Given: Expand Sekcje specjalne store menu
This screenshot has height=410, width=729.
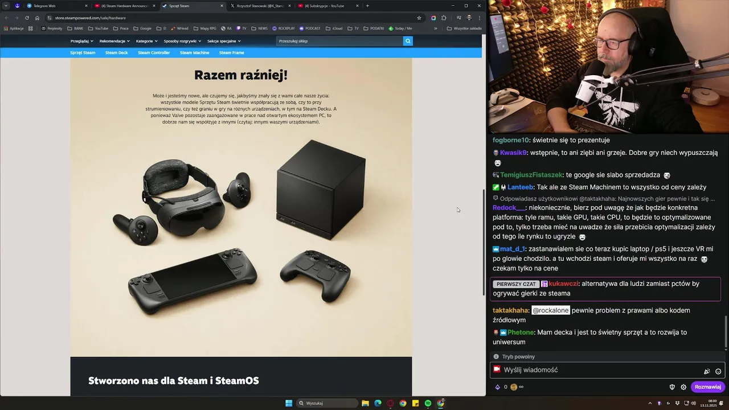Looking at the screenshot, I should (x=224, y=41).
